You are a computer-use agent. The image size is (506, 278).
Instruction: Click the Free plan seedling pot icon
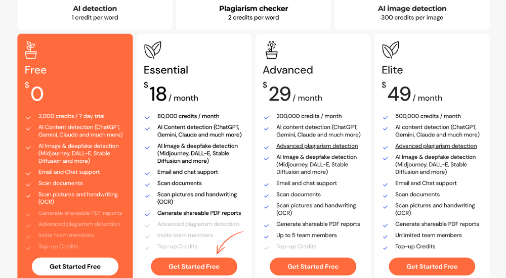[31, 50]
